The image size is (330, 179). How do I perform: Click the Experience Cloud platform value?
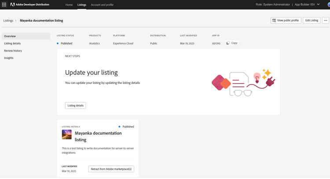(123, 43)
